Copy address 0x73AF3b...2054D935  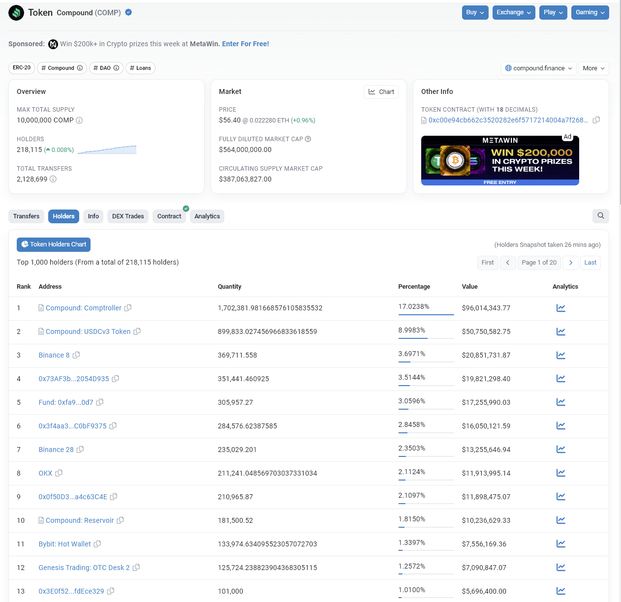pyautogui.click(x=116, y=379)
